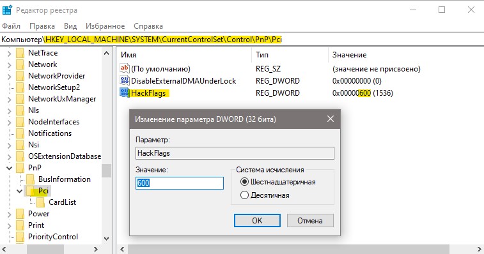Select the (По умолчанию) value name

pyautogui.click(x=161, y=69)
